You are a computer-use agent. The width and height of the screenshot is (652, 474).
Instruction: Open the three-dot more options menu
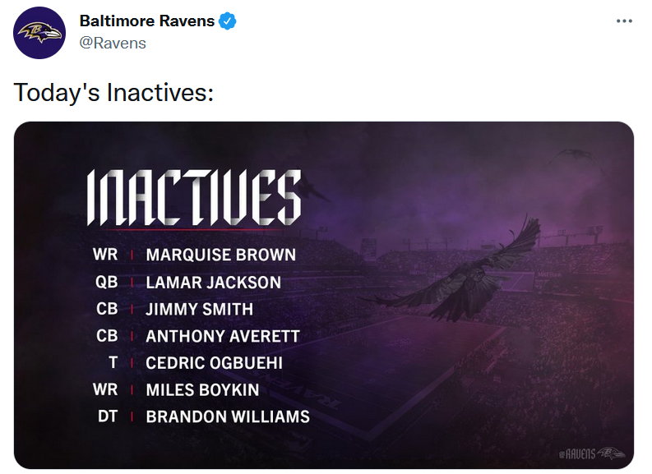tap(624, 21)
